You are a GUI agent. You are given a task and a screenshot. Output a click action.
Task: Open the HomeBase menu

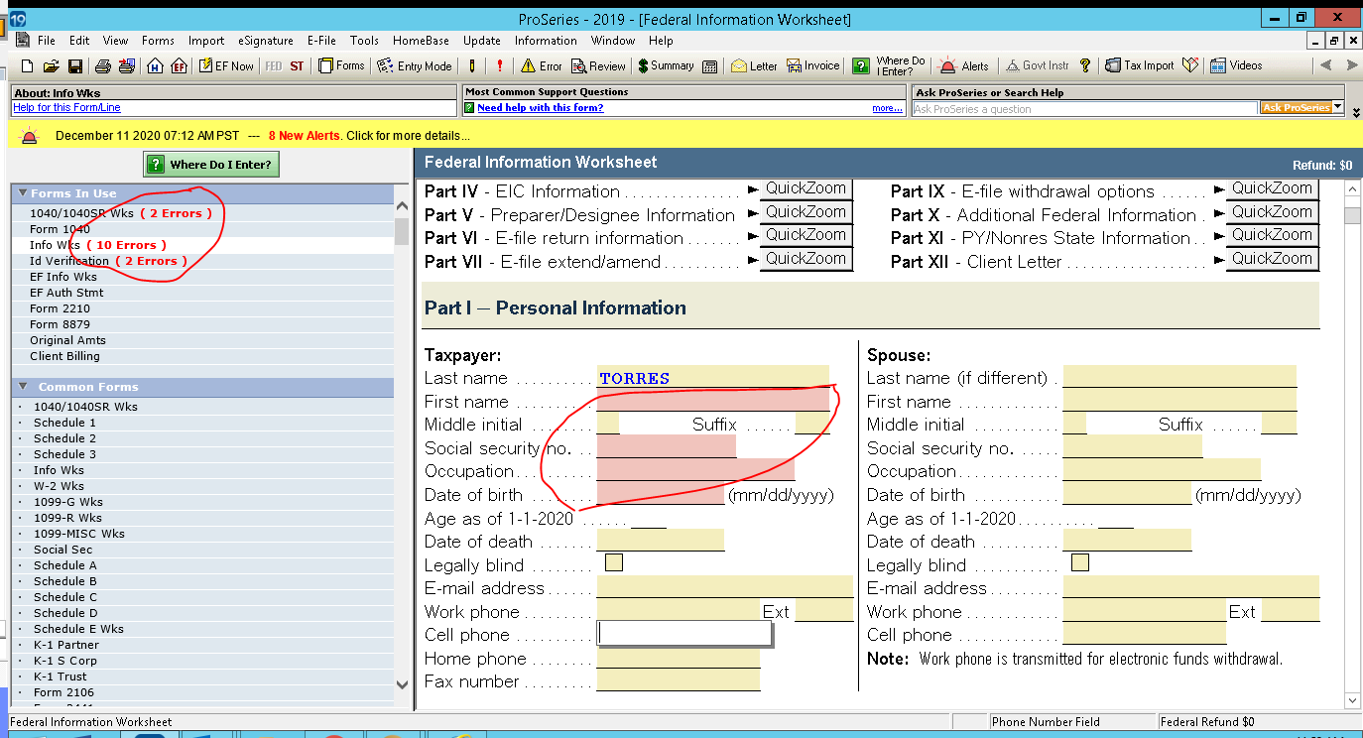click(421, 41)
